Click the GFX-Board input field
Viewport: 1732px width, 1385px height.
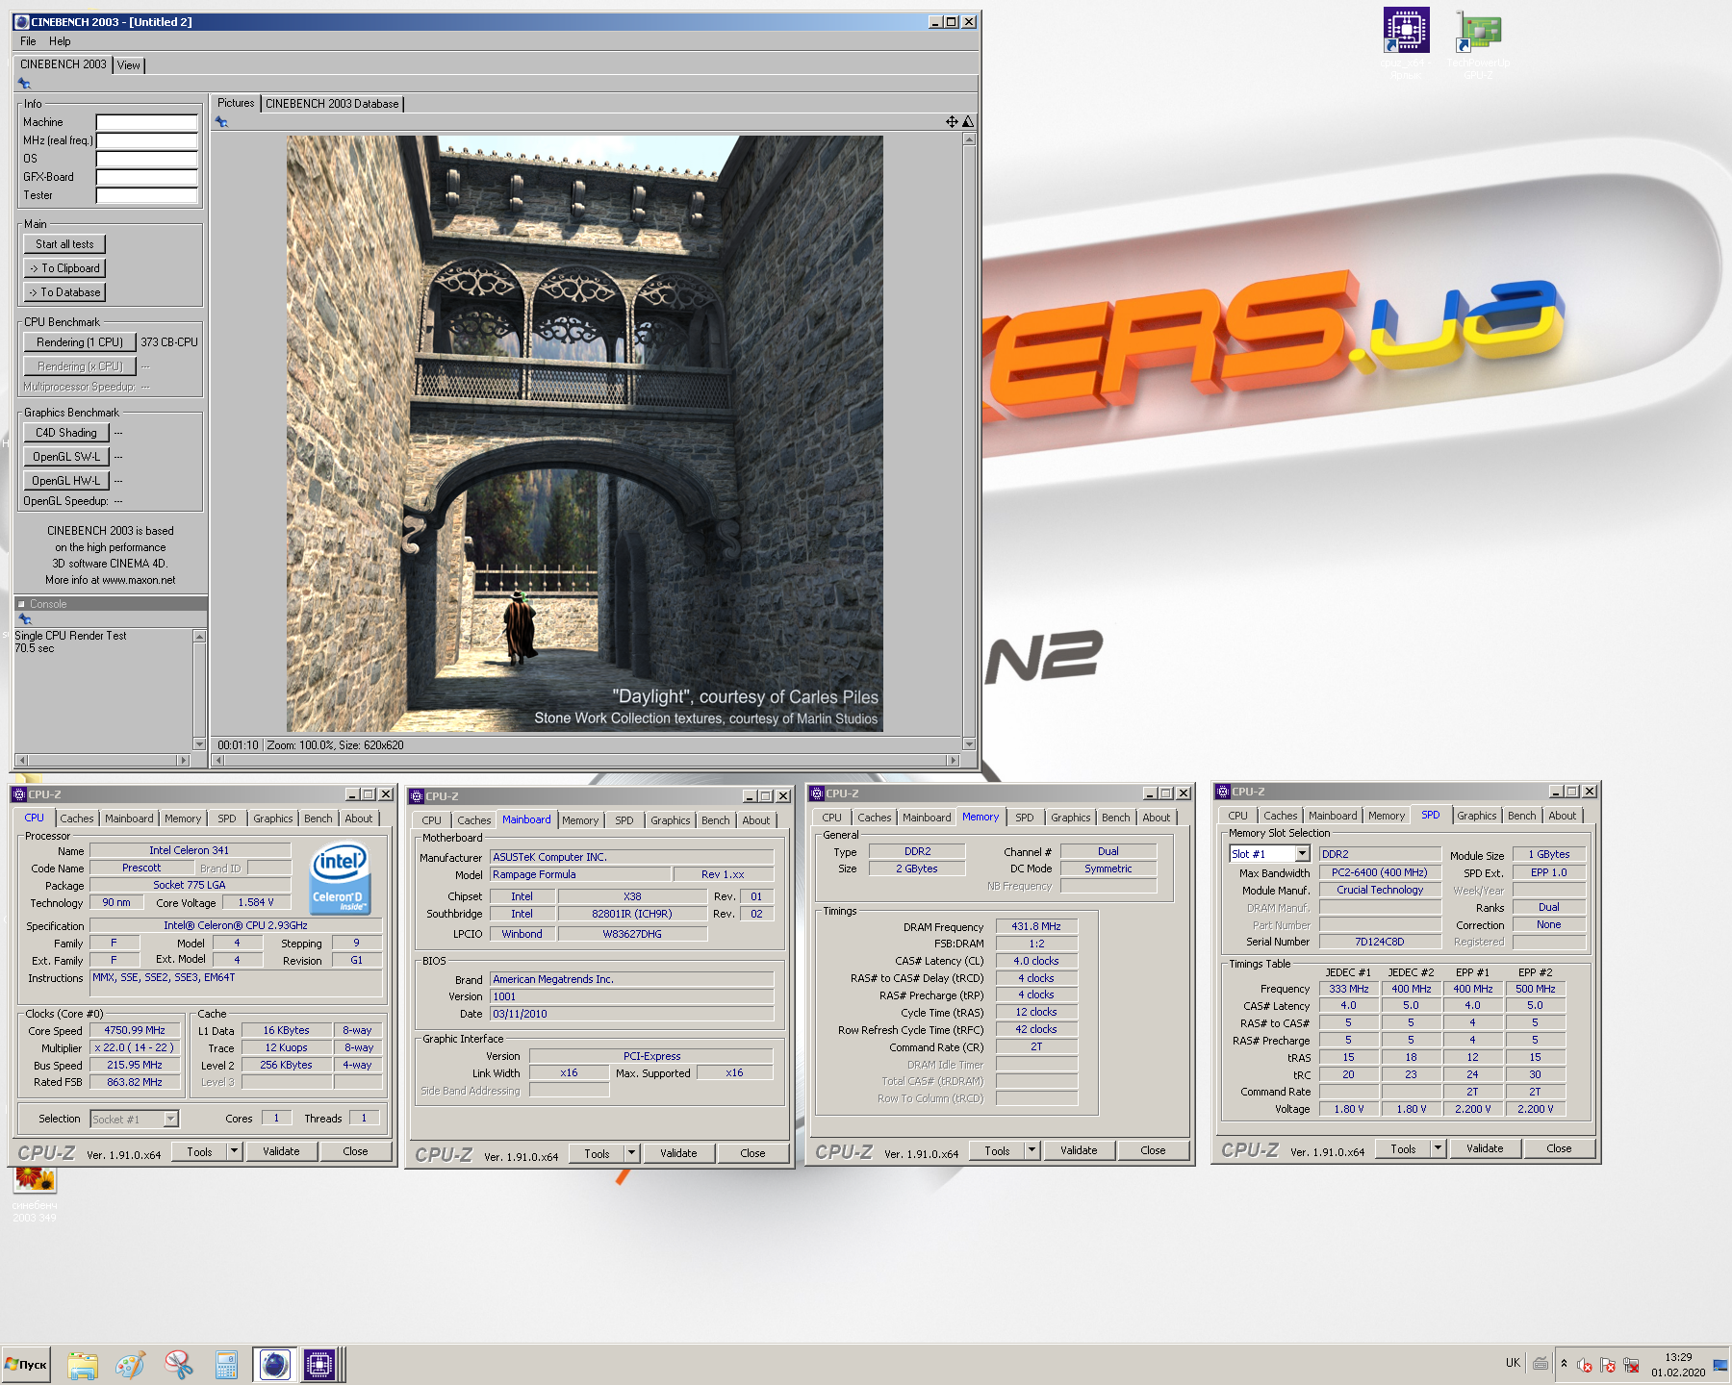pos(147,177)
